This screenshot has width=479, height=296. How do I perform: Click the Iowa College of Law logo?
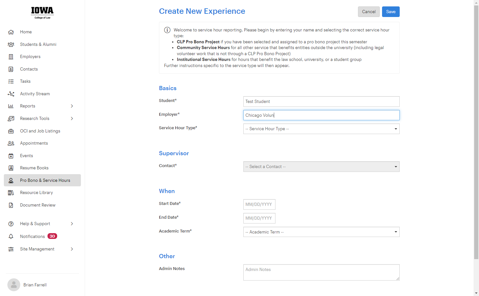point(42,13)
